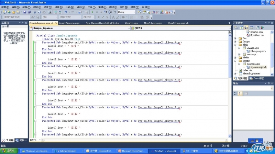Toggle auto-hide pin on Solution Explorer panel
Viewport: 275px width, 154px height.
(x=269, y=23)
